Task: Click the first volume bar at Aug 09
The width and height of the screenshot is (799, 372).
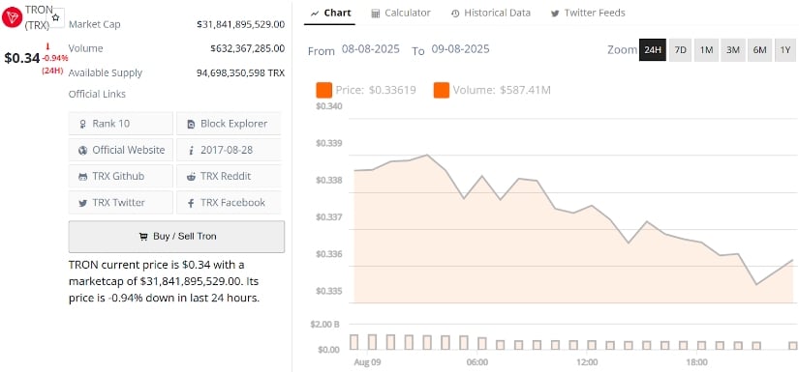Action: coord(354,342)
